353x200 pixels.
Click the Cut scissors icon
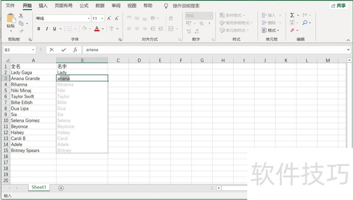(x=21, y=16)
